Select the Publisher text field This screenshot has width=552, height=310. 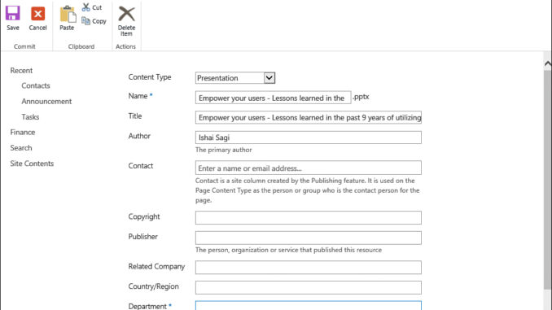[x=309, y=238]
